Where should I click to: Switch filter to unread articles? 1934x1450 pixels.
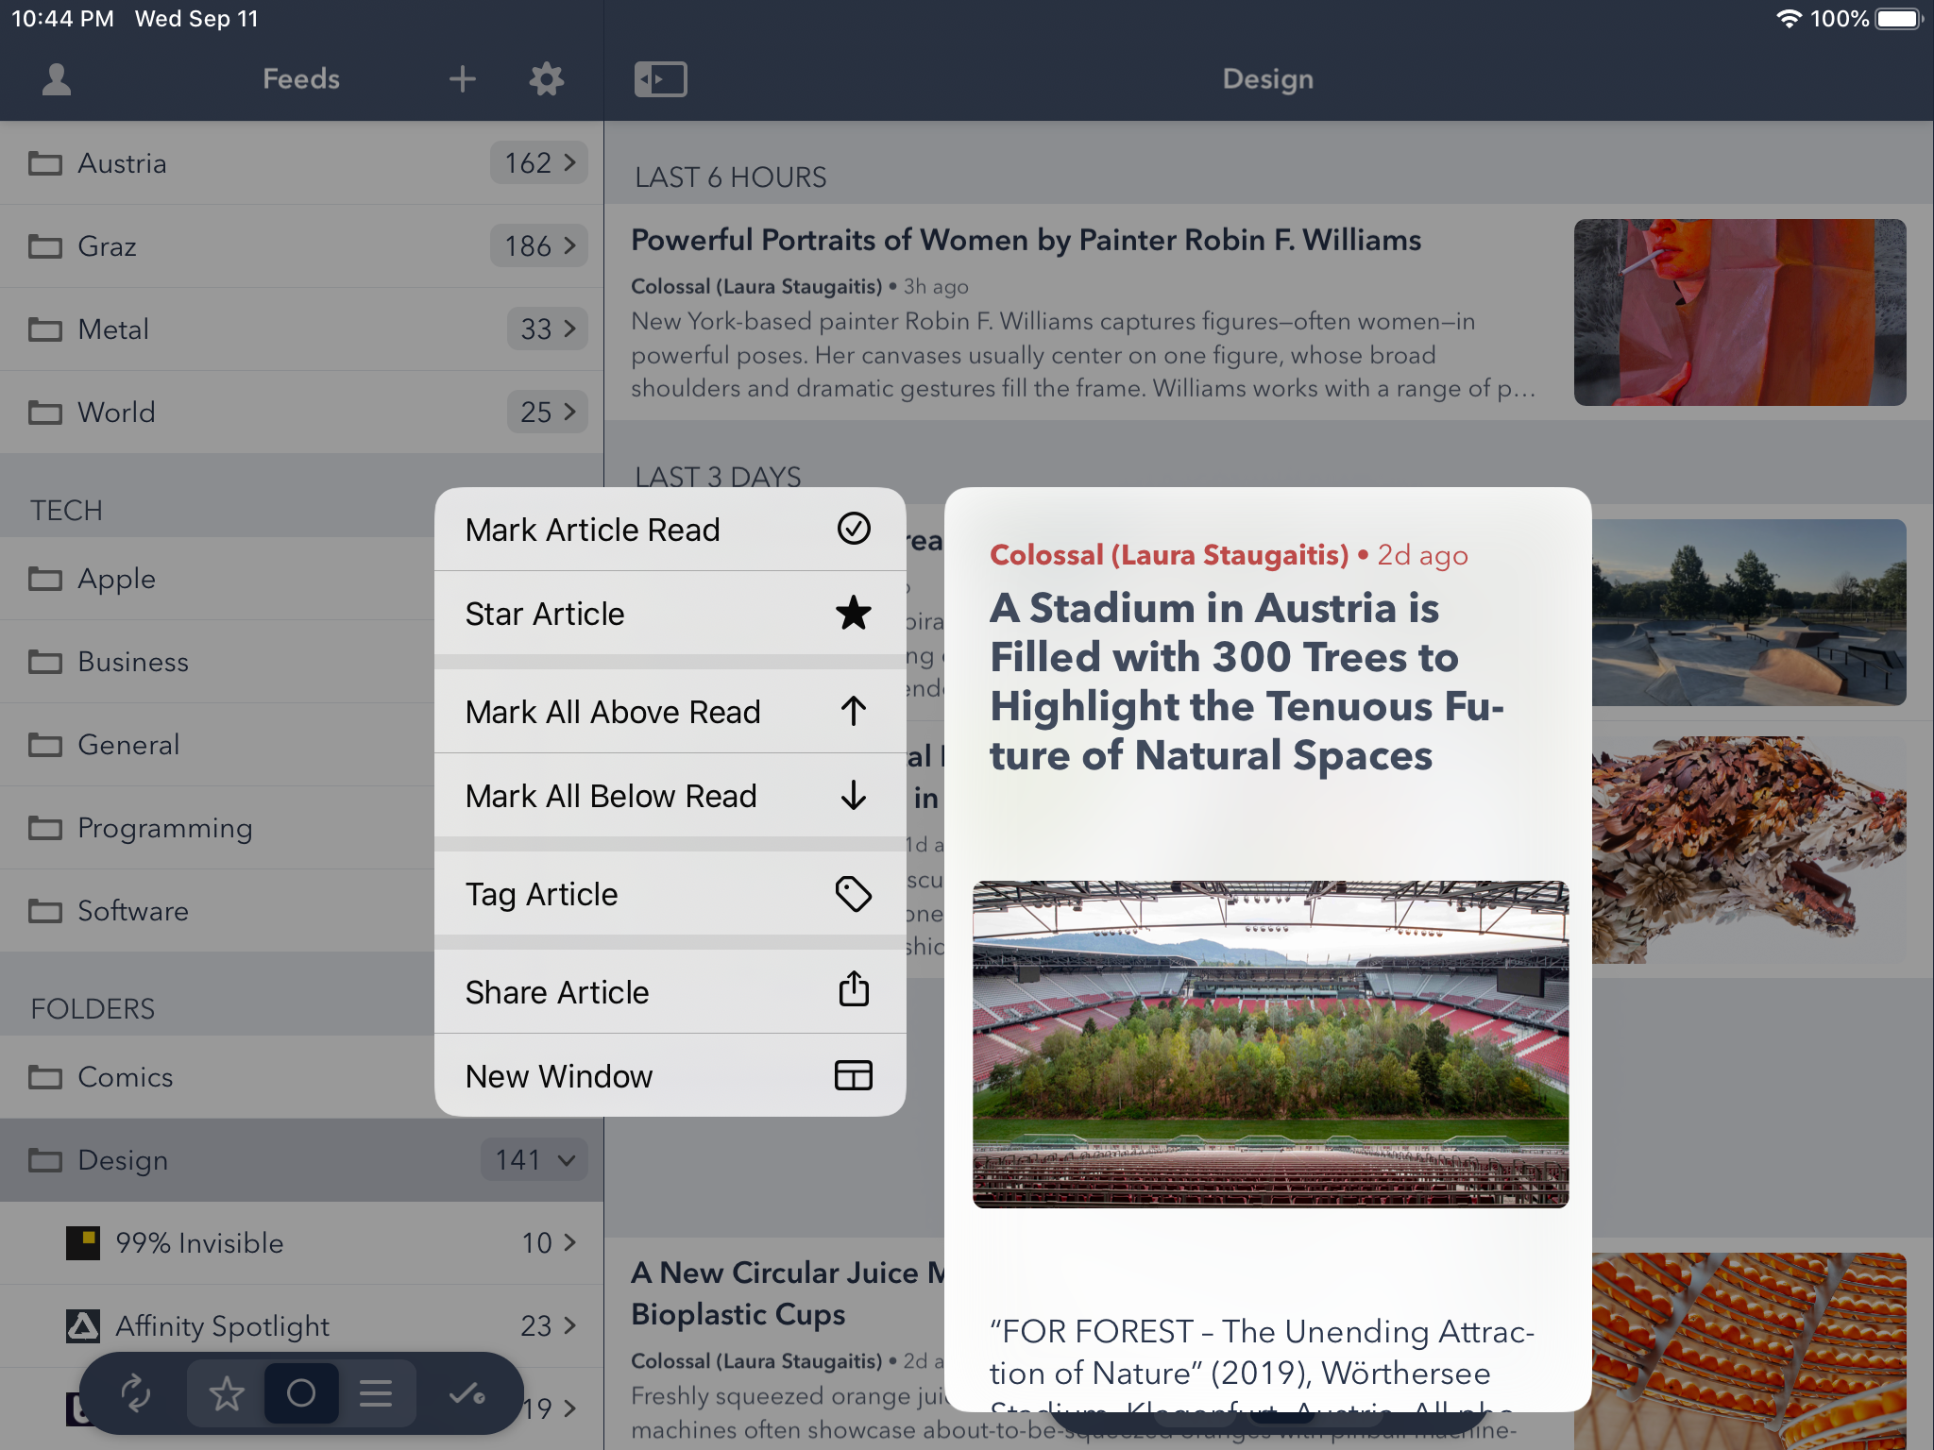pos(301,1393)
